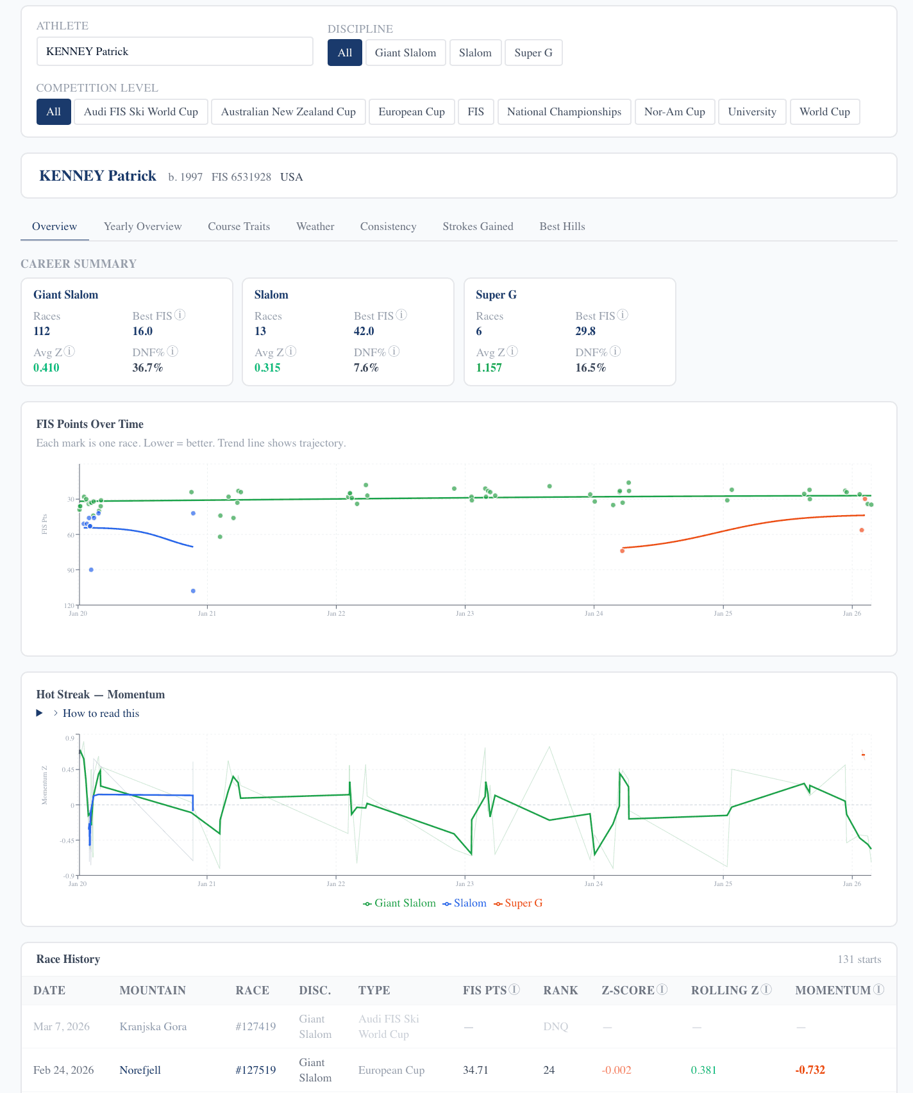Open the Norefjell mountain link
The height and width of the screenshot is (1093, 913).
tap(140, 1070)
